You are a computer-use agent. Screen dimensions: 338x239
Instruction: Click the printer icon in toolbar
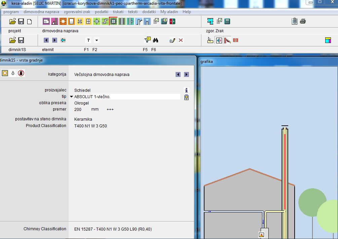coord(302,22)
